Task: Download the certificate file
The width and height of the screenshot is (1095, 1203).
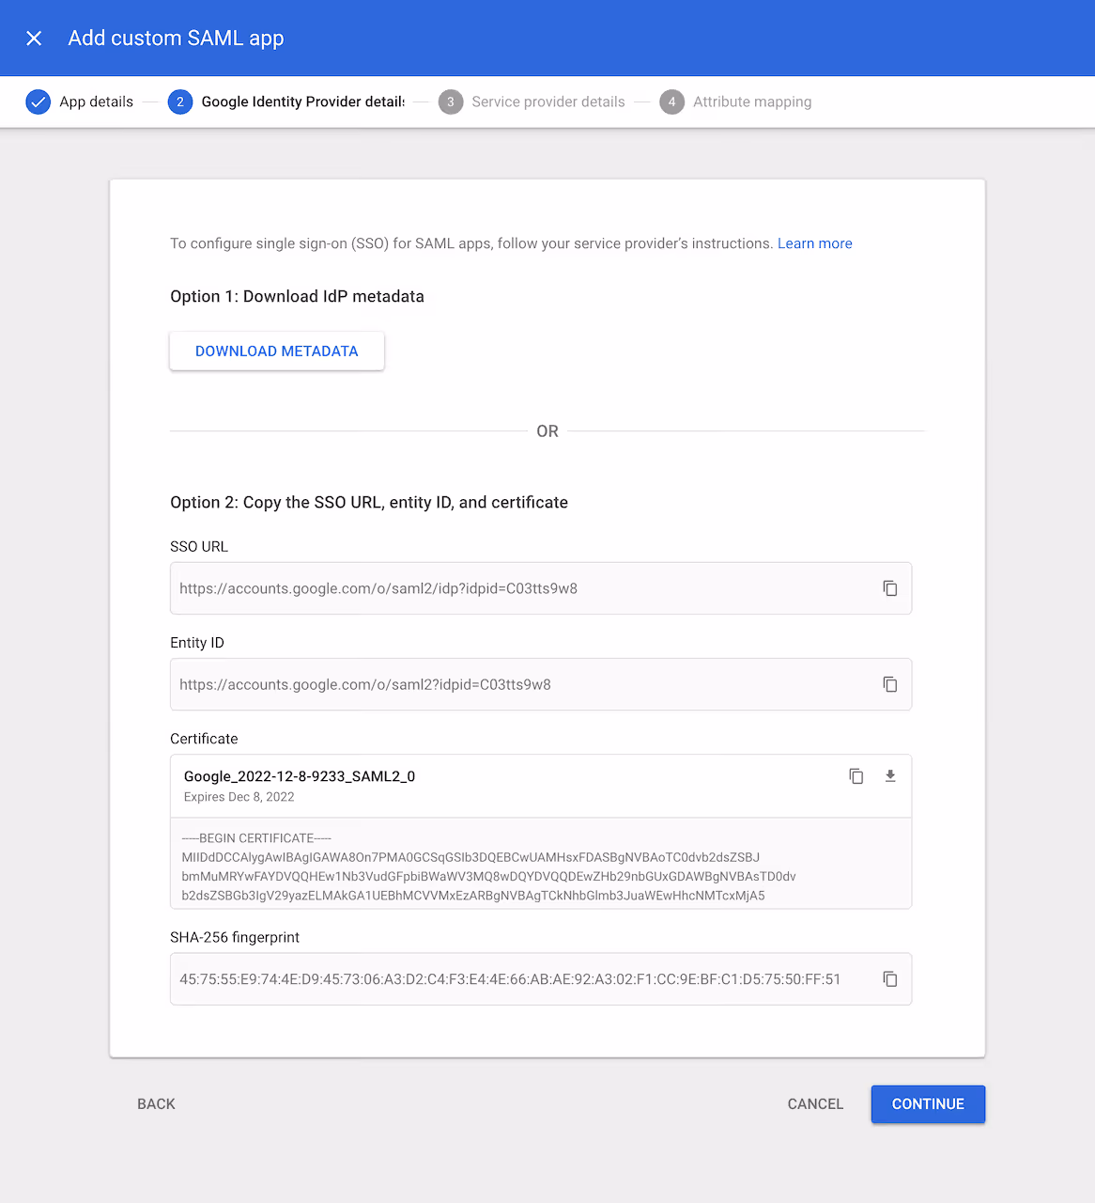Action: tap(890, 776)
